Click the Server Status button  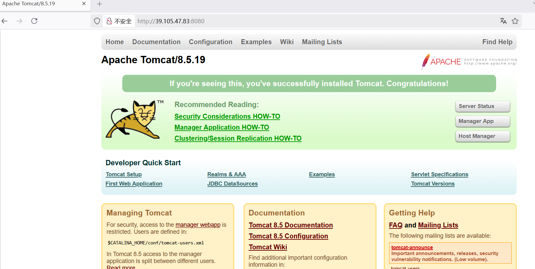click(x=482, y=106)
